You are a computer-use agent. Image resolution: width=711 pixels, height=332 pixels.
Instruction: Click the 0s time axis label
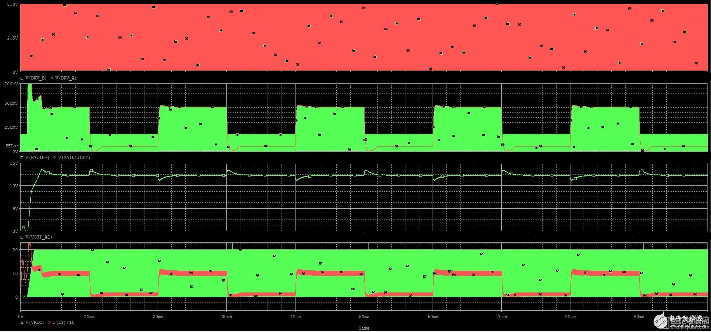[21, 317]
